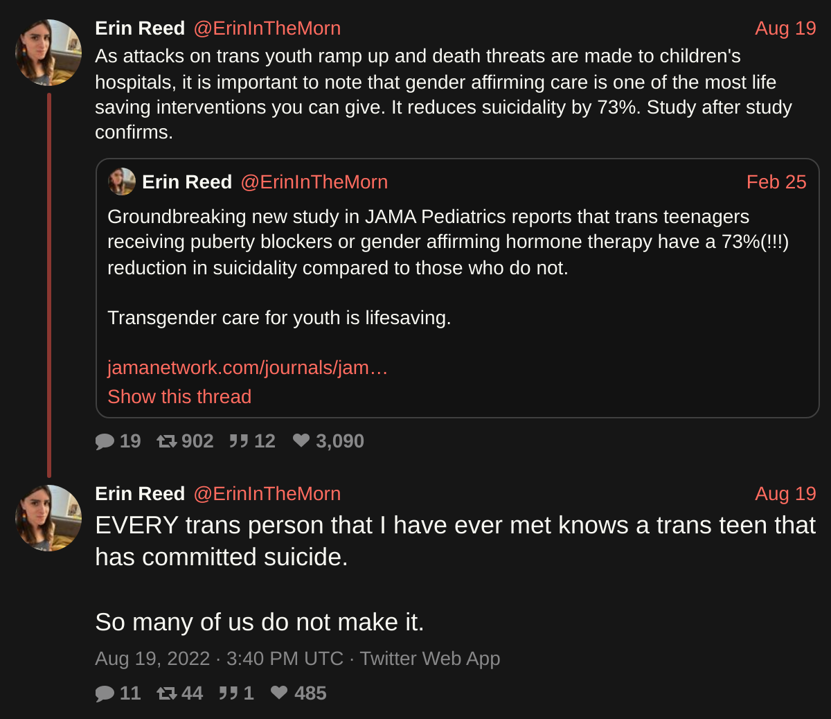Viewport: 831px width, 719px height.
Task: Click the quote icon showing 1
Action: (x=229, y=693)
